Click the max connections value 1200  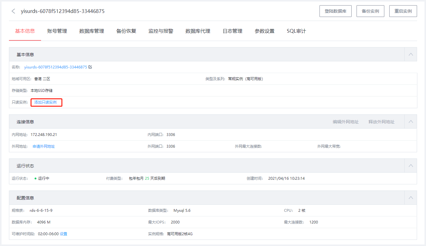tap(314, 222)
